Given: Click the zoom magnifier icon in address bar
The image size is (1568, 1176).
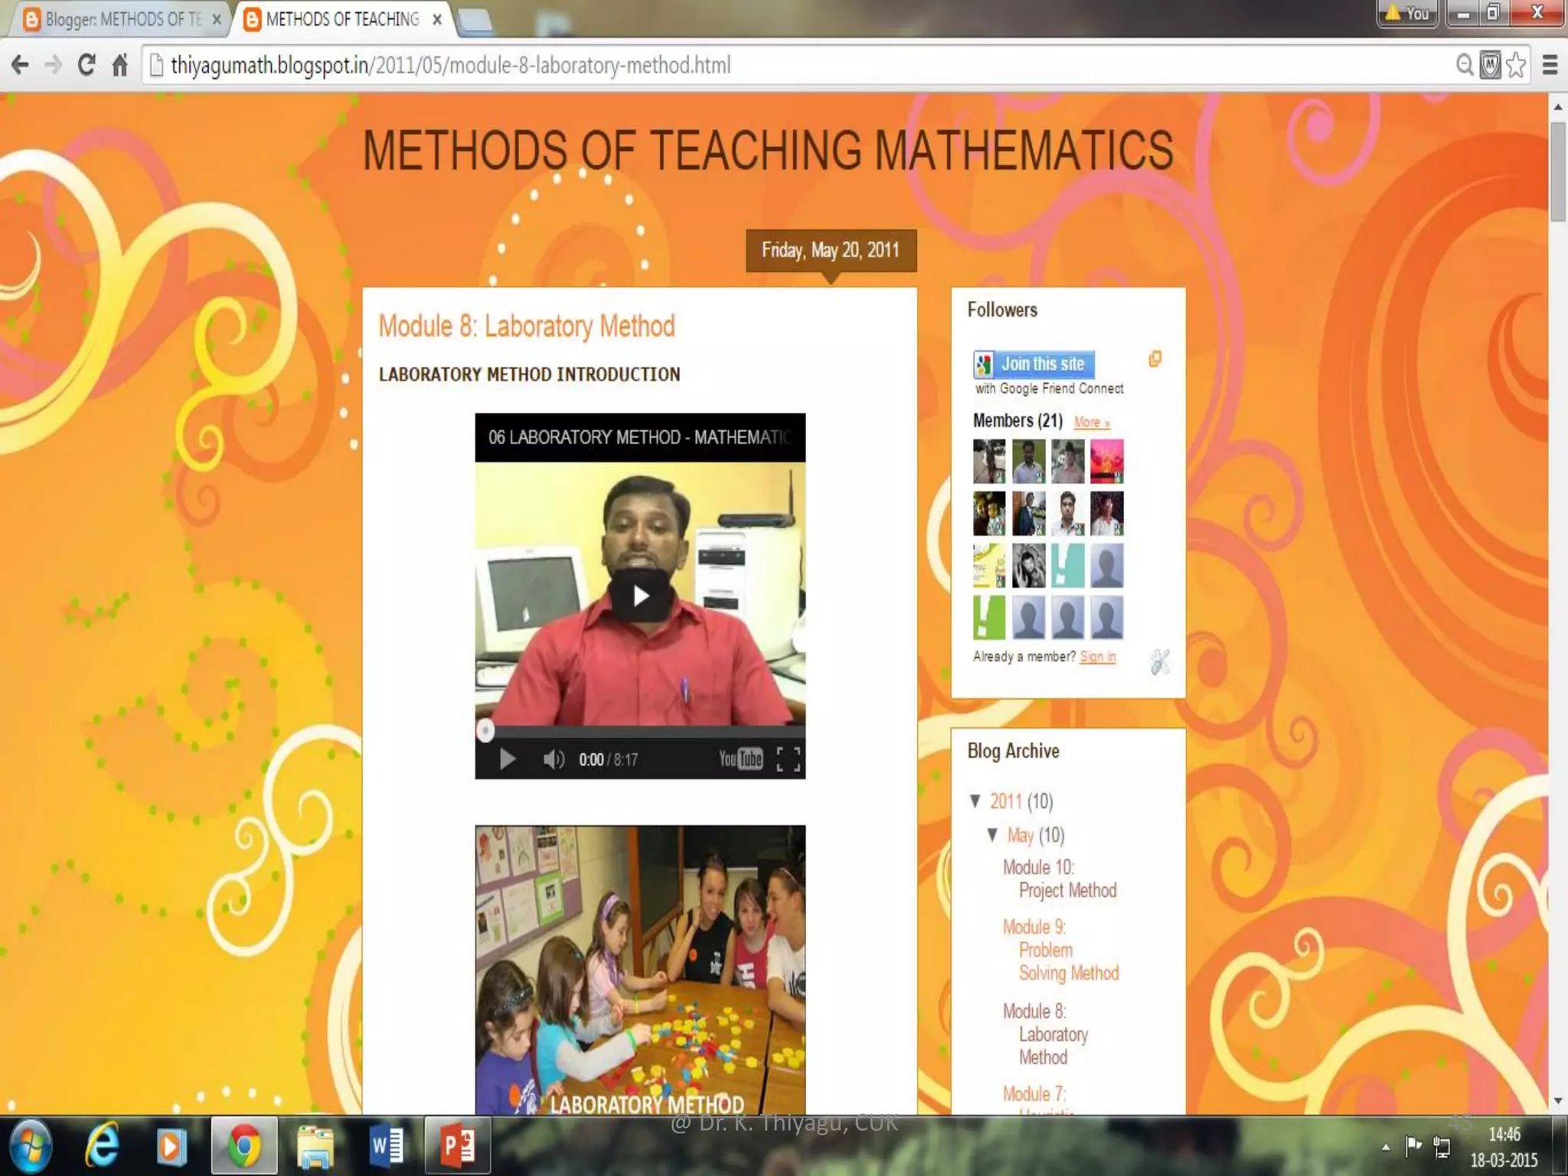Looking at the screenshot, I should pos(1464,65).
